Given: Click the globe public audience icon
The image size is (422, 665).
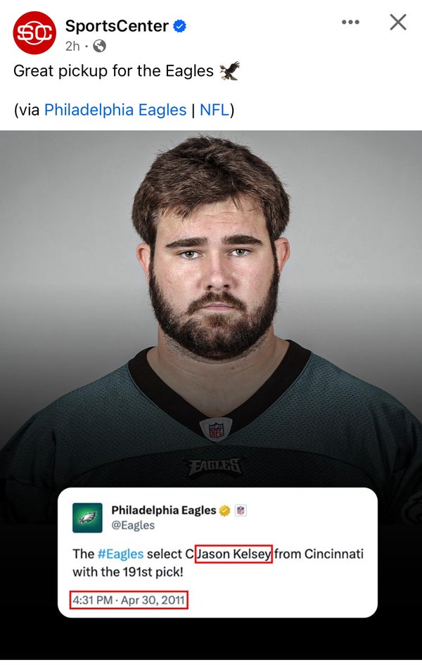Looking at the screenshot, I should point(99,46).
